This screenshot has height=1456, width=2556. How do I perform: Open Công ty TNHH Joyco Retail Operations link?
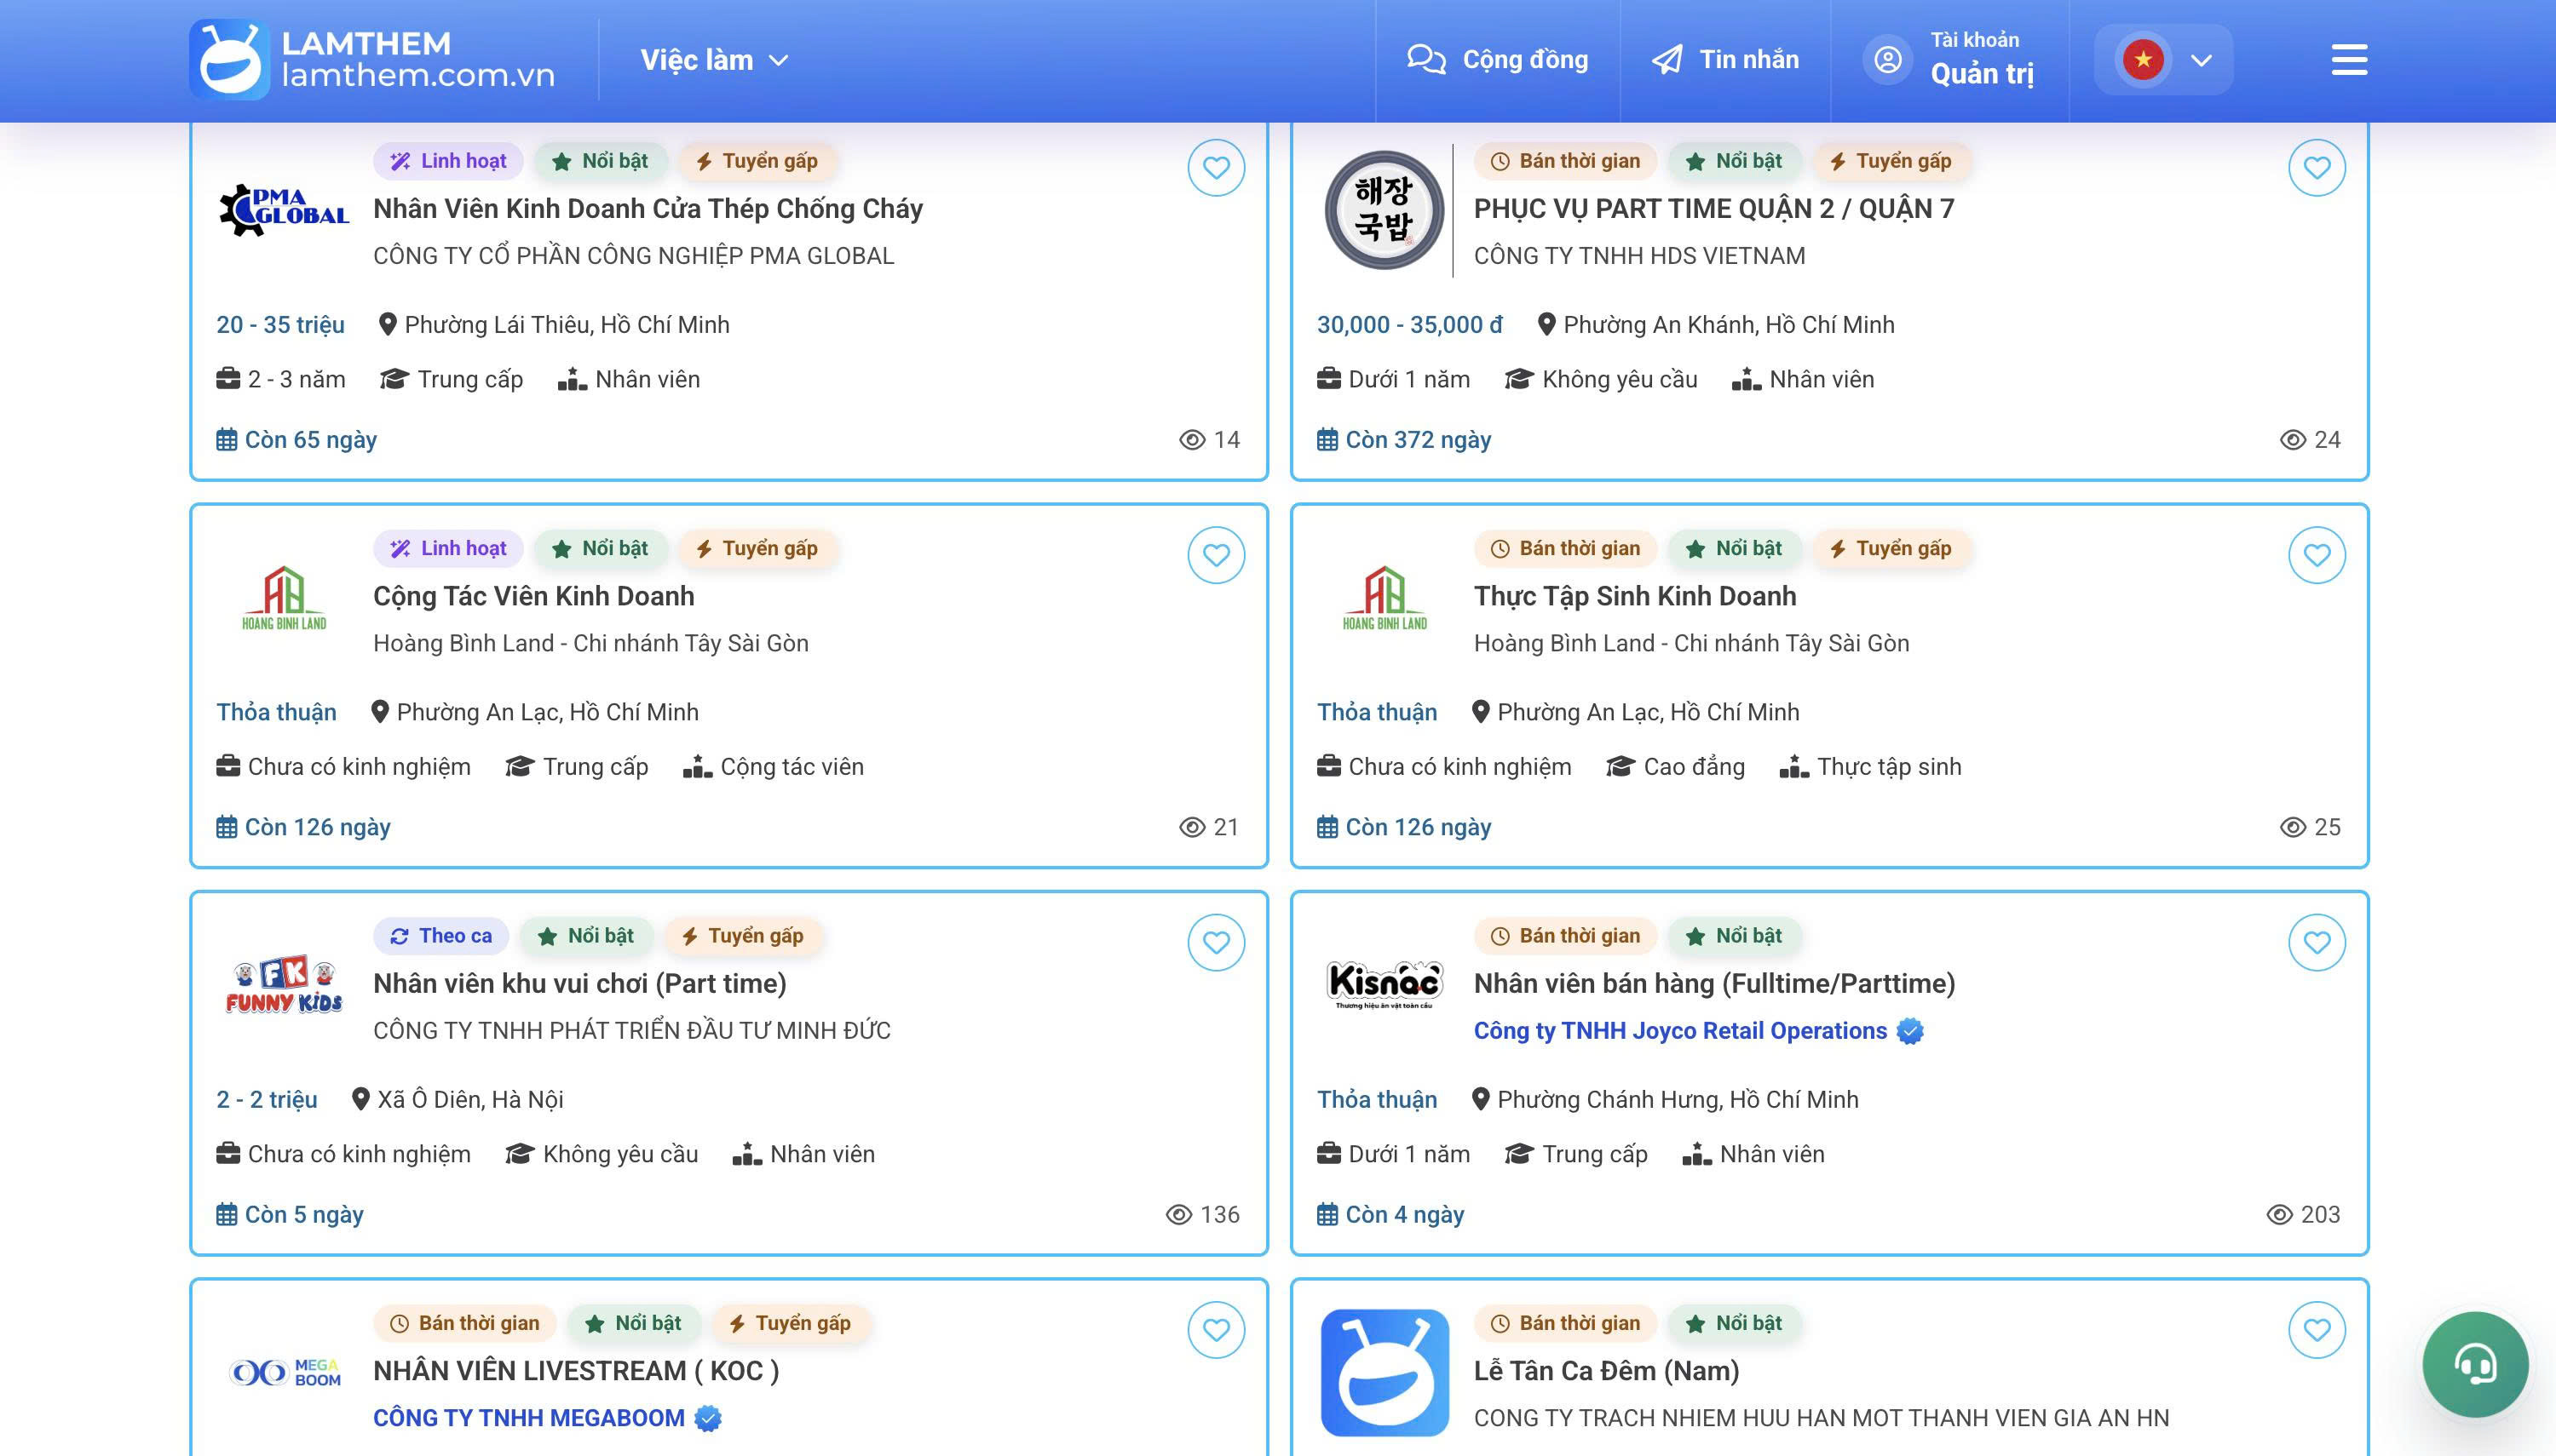tap(1679, 1031)
